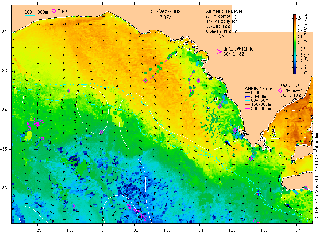Image resolution: width=321 pixels, height=235 pixels.
Task: Click the 16 °C dark blue colorbar level
Action: (x=295, y=67)
